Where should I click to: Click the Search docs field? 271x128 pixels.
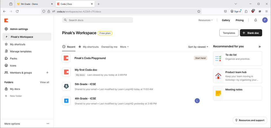(97, 20)
